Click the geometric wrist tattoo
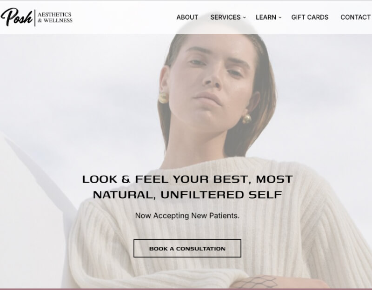This screenshot has height=290, width=372. pyautogui.click(x=258, y=282)
